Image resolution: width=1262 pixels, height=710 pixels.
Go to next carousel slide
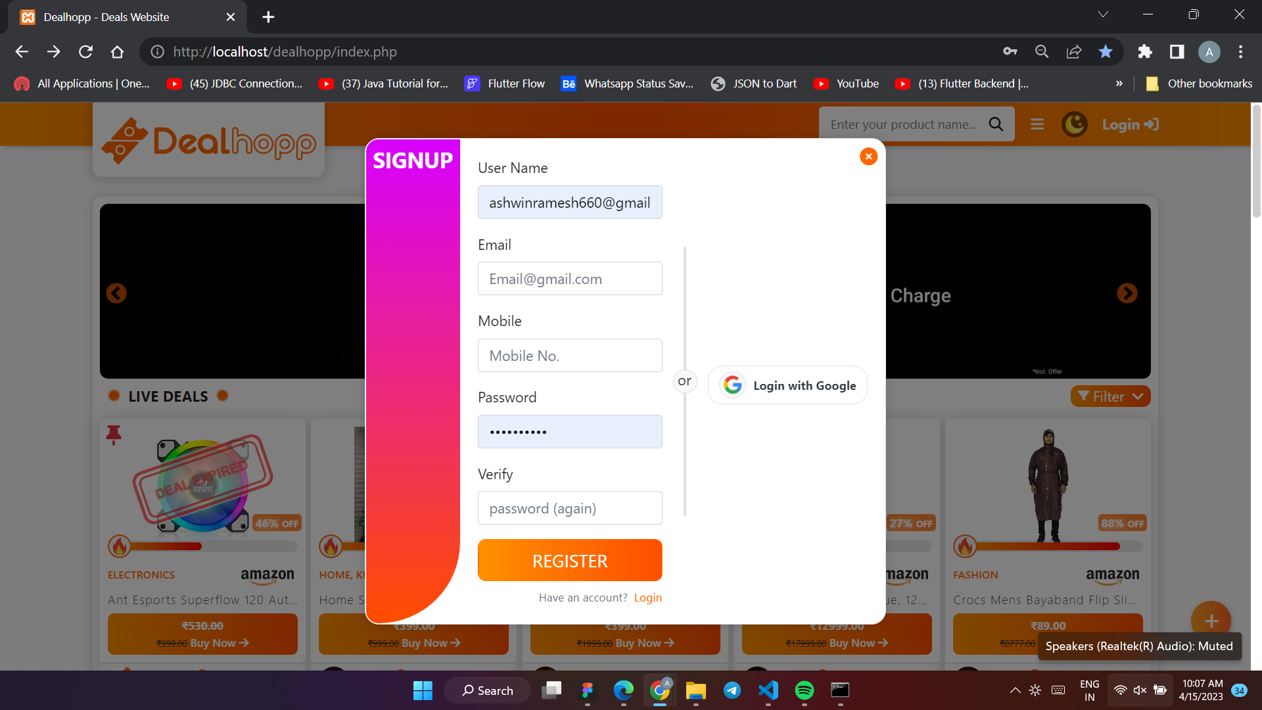(1127, 293)
